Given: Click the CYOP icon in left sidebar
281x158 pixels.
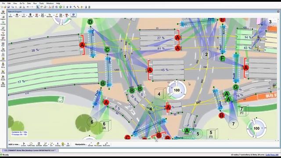Looking at the screenshot, I should (3, 72).
